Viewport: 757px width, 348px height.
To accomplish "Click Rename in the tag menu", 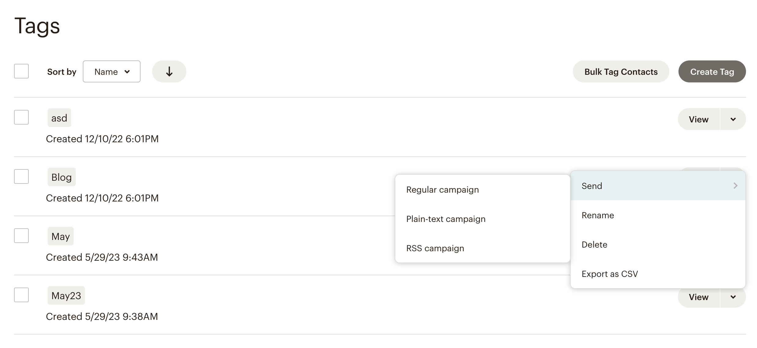I will pyautogui.click(x=598, y=215).
